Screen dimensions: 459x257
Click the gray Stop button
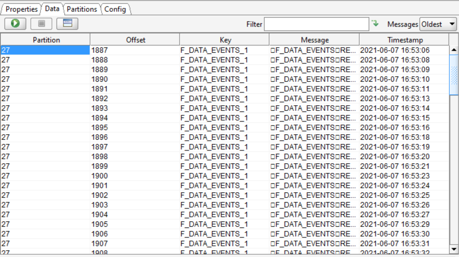tap(41, 24)
